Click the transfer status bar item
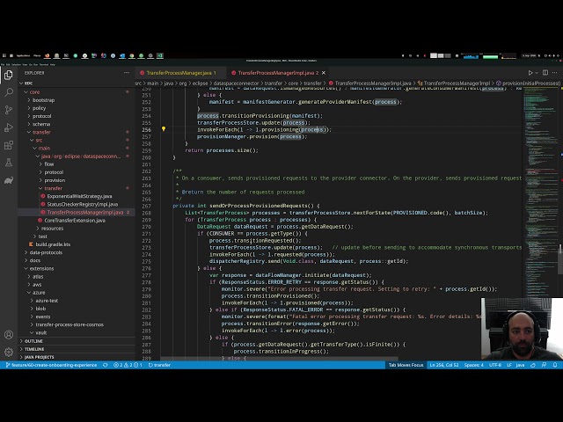The height and width of the screenshot is (422, 563). coord(159,365)
